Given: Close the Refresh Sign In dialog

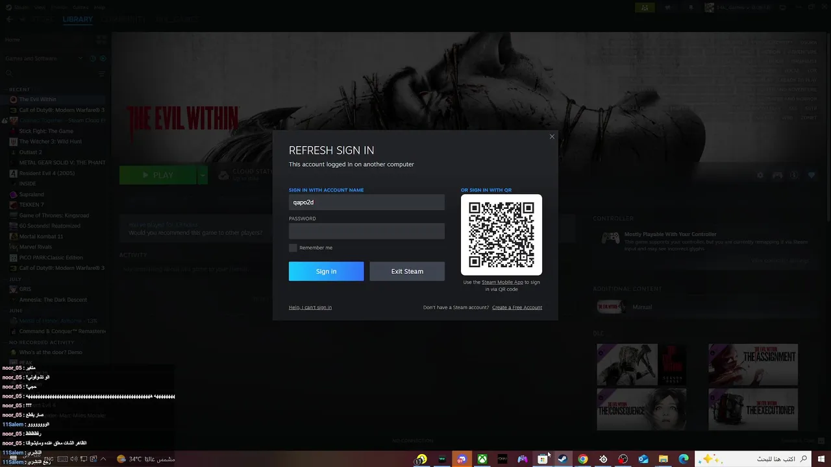Looking at the screenshot, I should point(552,136).
